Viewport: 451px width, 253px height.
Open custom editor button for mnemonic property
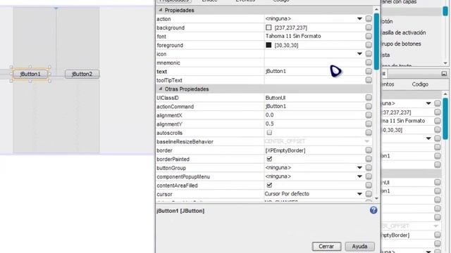point(369,63)
